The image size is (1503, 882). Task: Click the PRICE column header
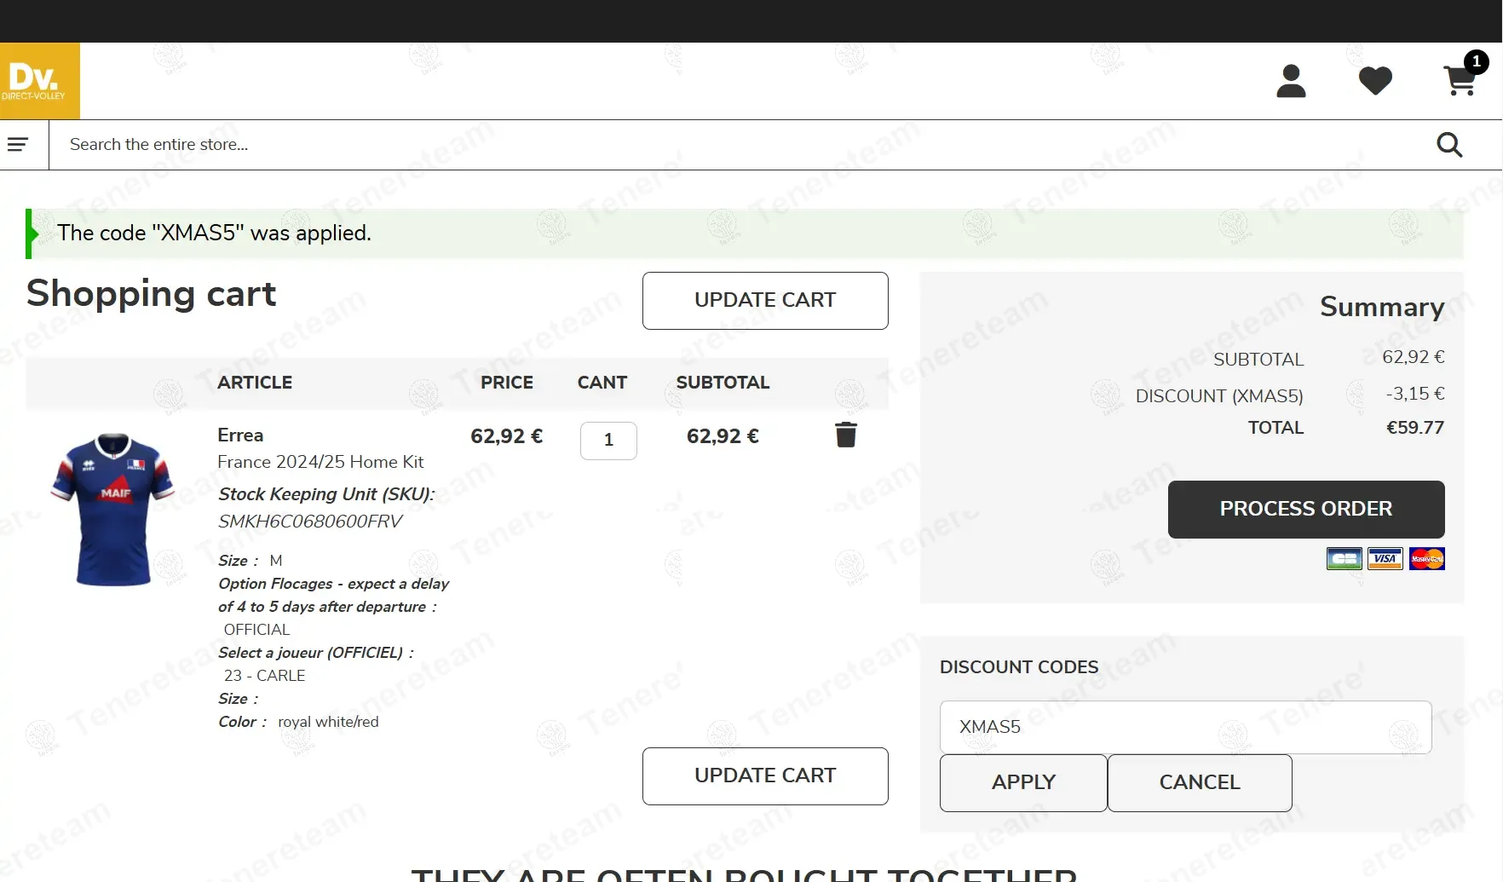507,383
